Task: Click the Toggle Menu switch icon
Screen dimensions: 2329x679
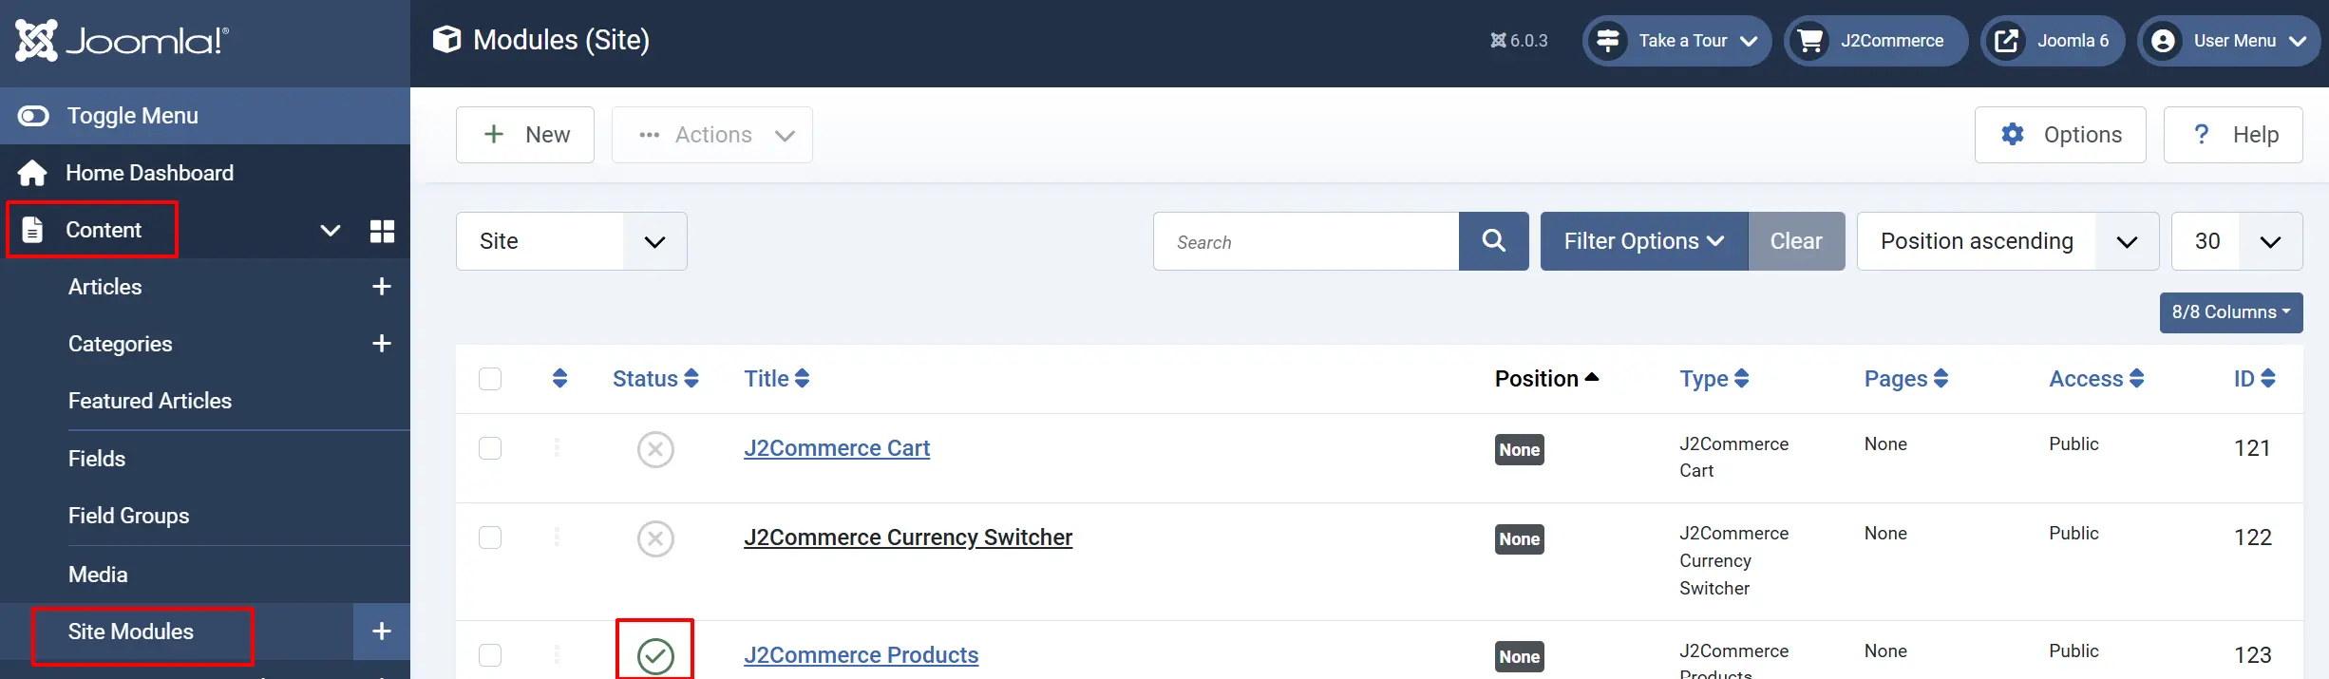Action: click(33, 116)
